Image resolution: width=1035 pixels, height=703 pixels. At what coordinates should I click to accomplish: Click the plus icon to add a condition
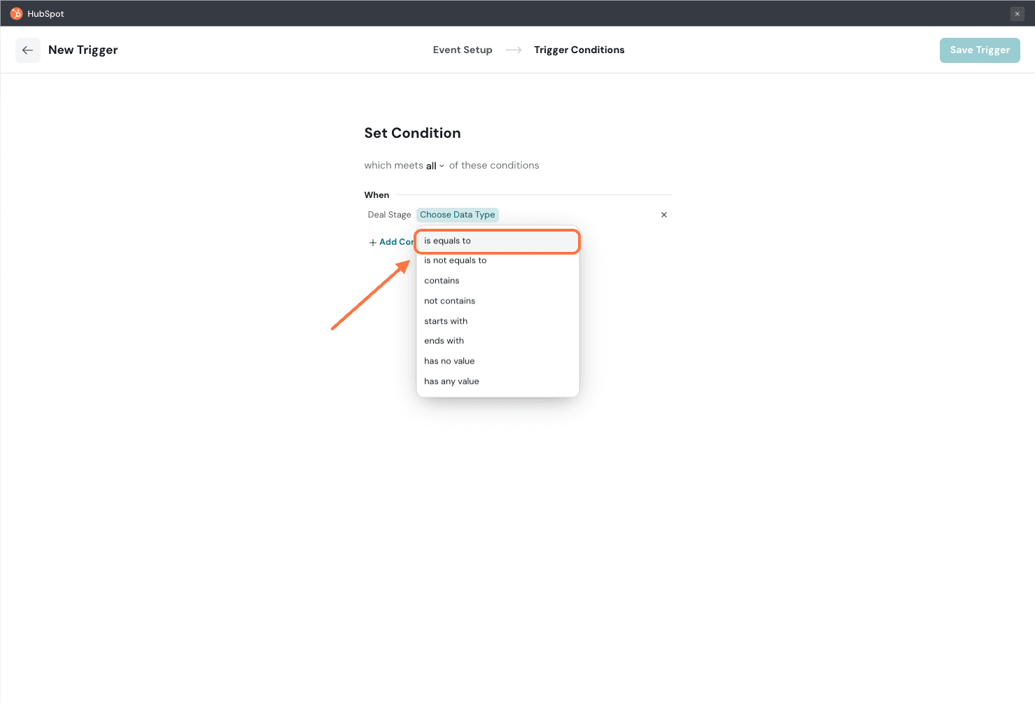[x=373, y=243]
